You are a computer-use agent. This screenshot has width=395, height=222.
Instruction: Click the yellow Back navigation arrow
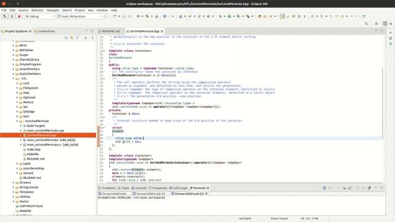point(342,17)
